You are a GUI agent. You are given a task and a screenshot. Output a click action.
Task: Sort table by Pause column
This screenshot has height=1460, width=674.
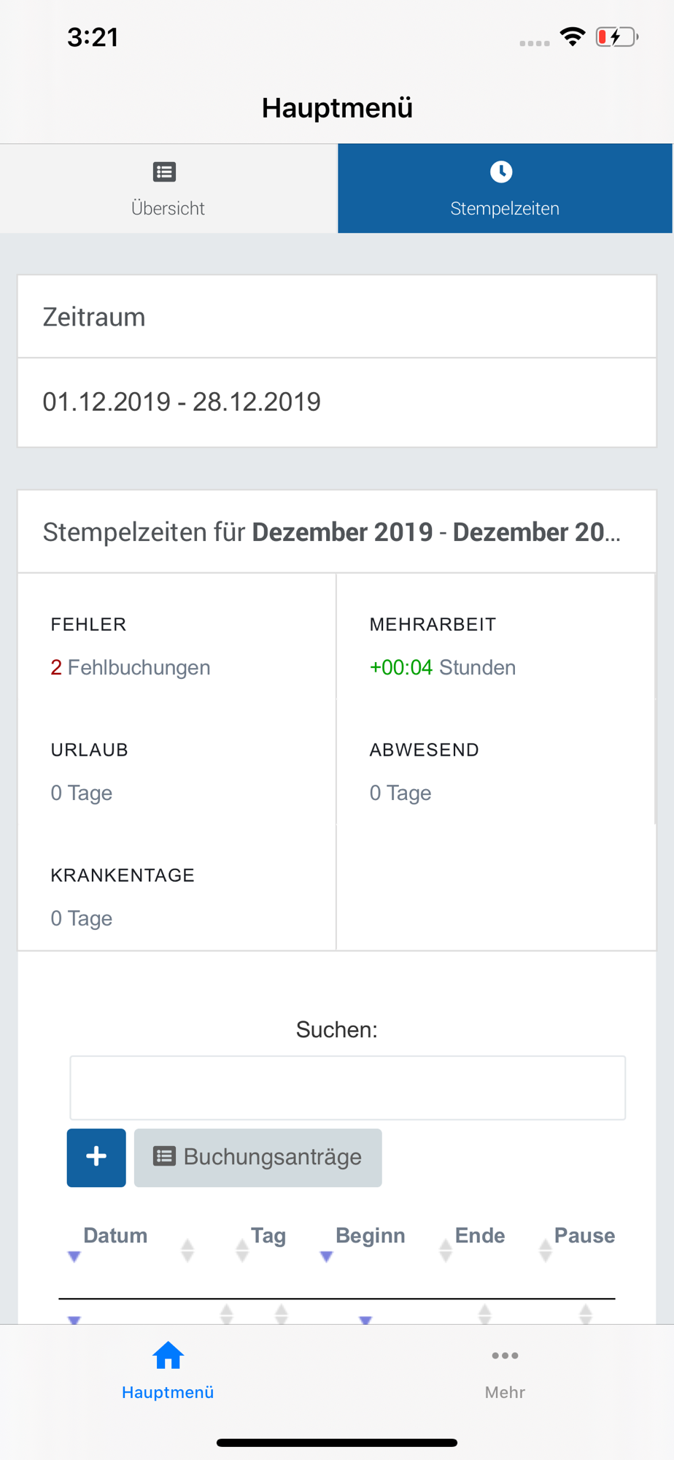tap(584, 1236)
